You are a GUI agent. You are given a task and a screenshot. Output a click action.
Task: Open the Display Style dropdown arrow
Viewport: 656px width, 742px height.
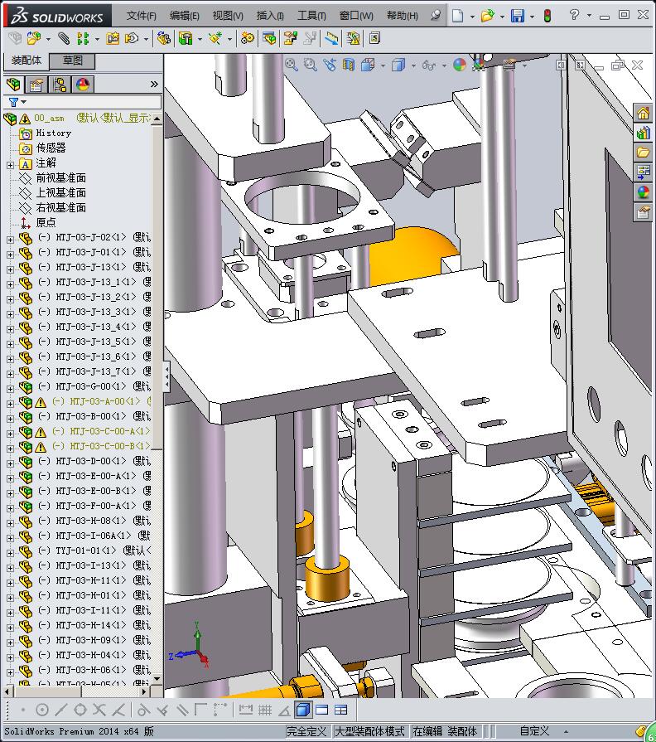[413, 65]
